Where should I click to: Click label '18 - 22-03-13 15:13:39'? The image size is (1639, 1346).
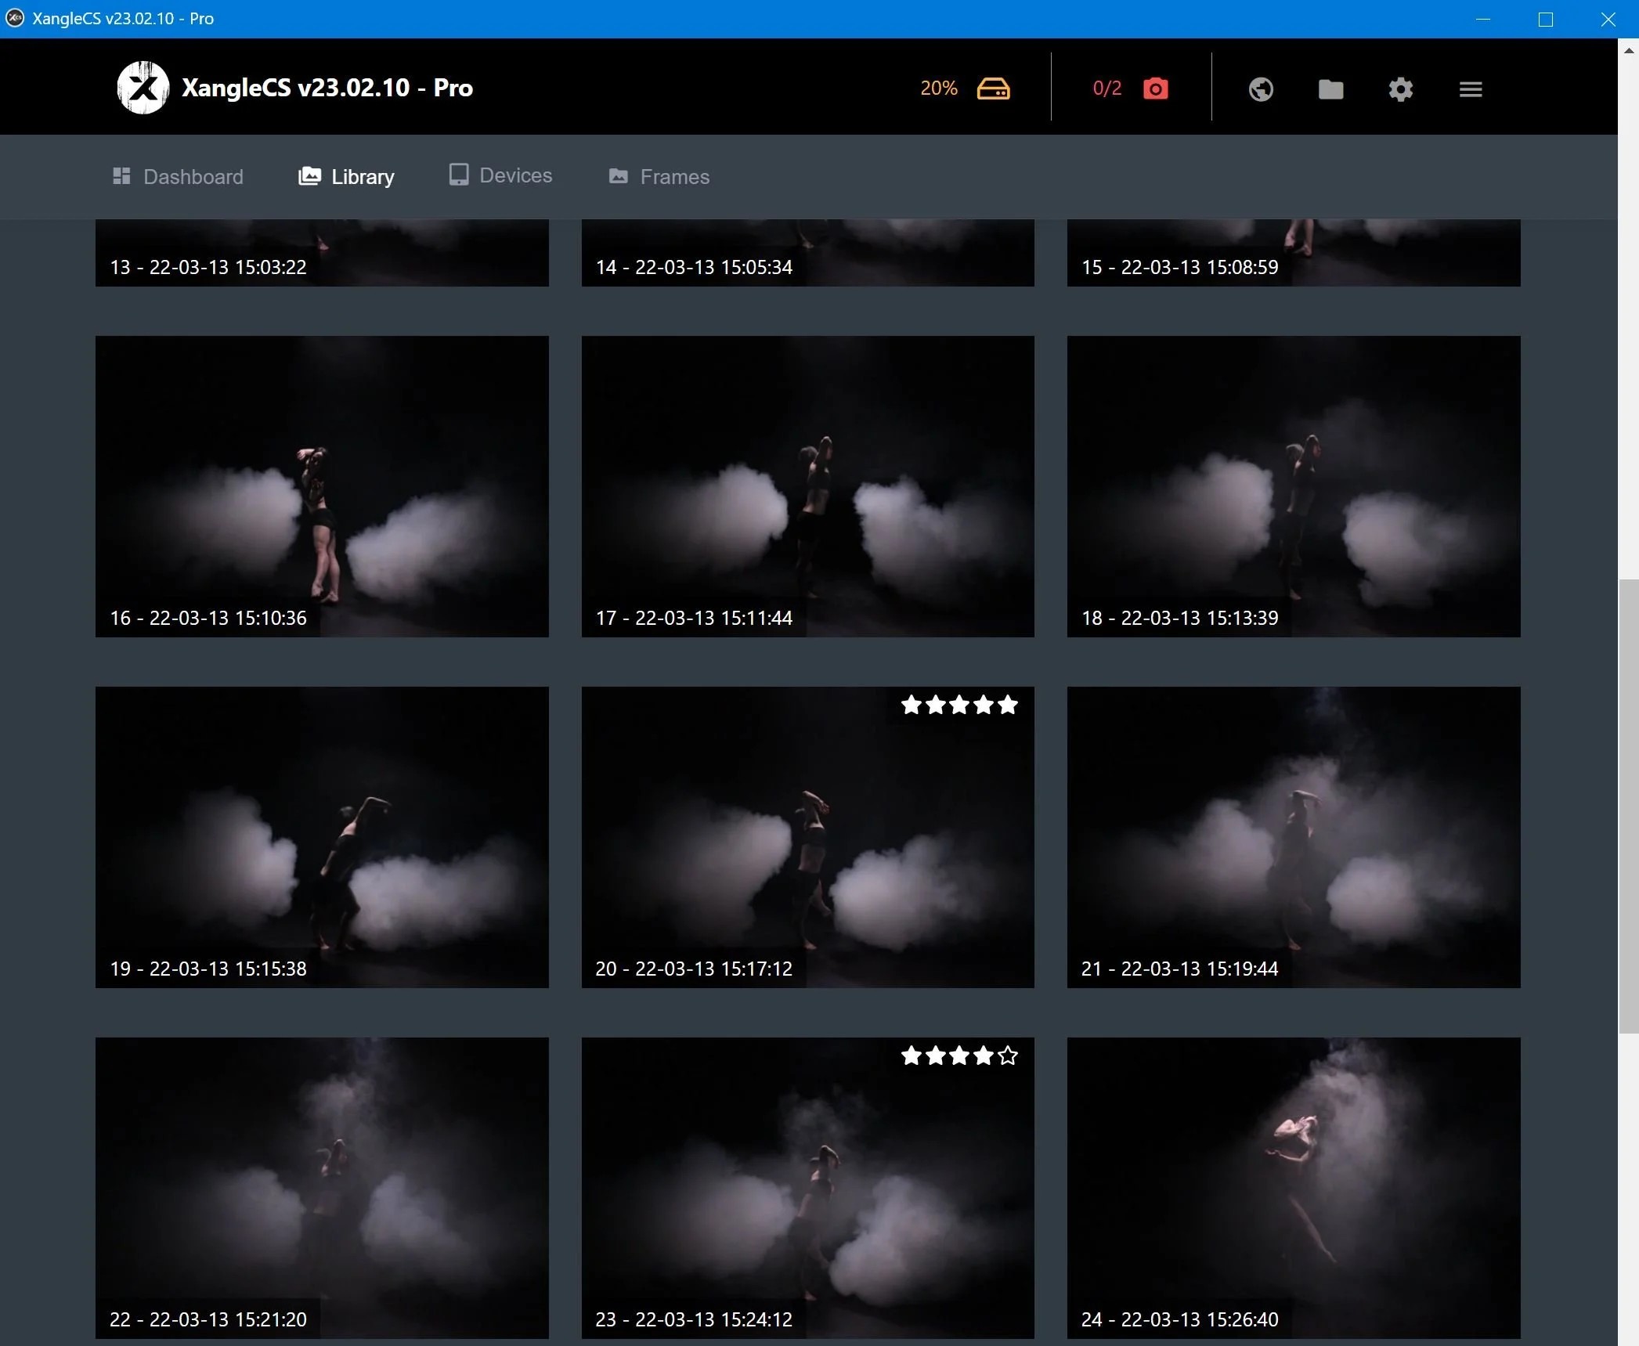point(1180,618)
